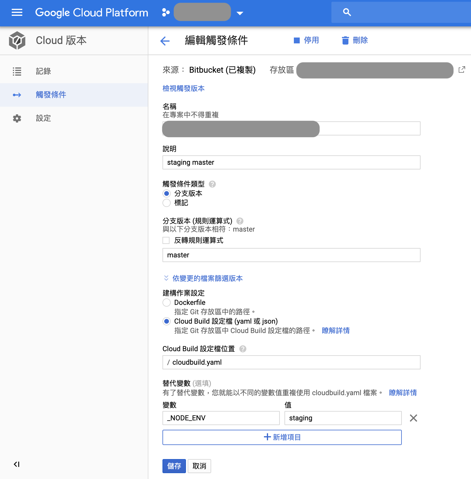This screenshot has height=479, width=471.
Task: Click the Google Cloud Platform title
Action: pos(92,13)
